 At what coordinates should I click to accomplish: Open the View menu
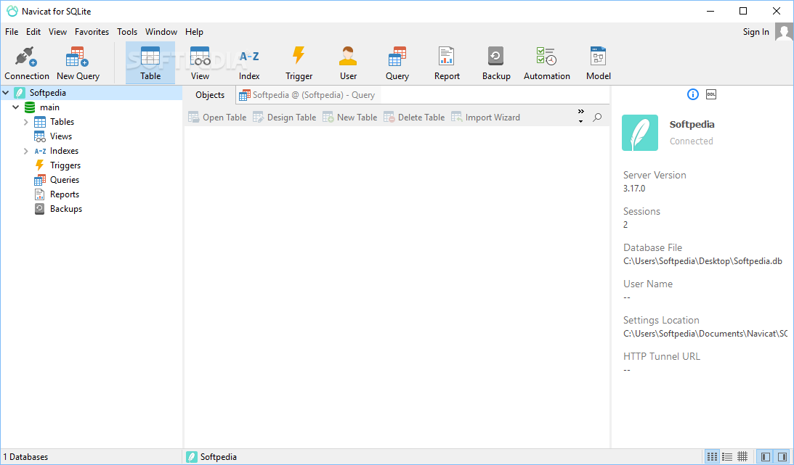pyautogui.click(x=57, y=32)
